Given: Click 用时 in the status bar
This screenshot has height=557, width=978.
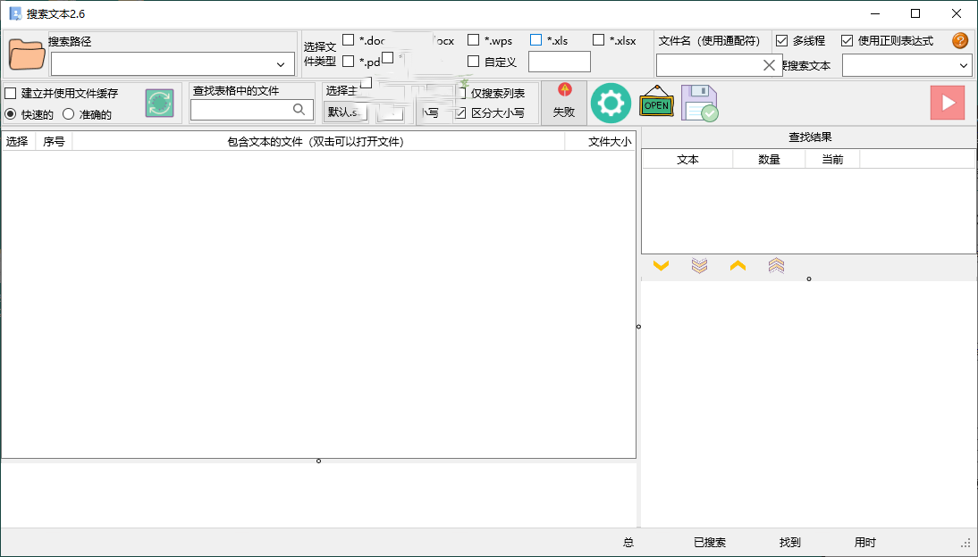Looking at the screenshot, I should [865, 543].
